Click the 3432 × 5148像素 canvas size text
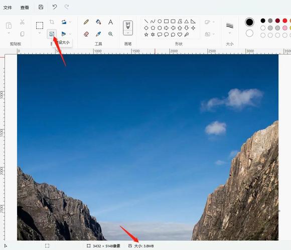 [106, 246]
